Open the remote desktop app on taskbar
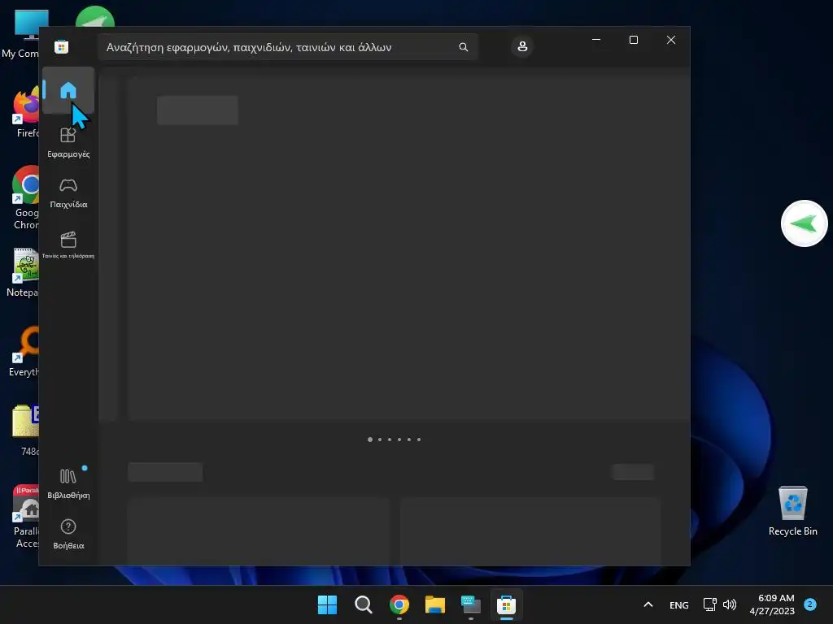833x624 pixels. 471,604
